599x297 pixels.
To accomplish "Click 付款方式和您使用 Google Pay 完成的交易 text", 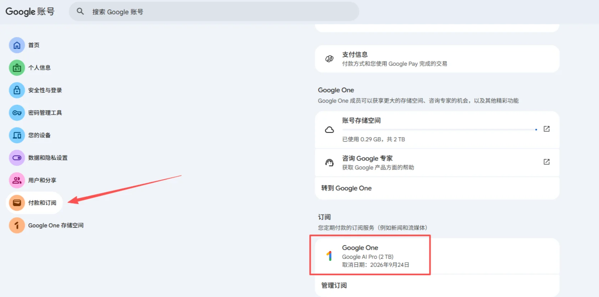I will (394, 64).
